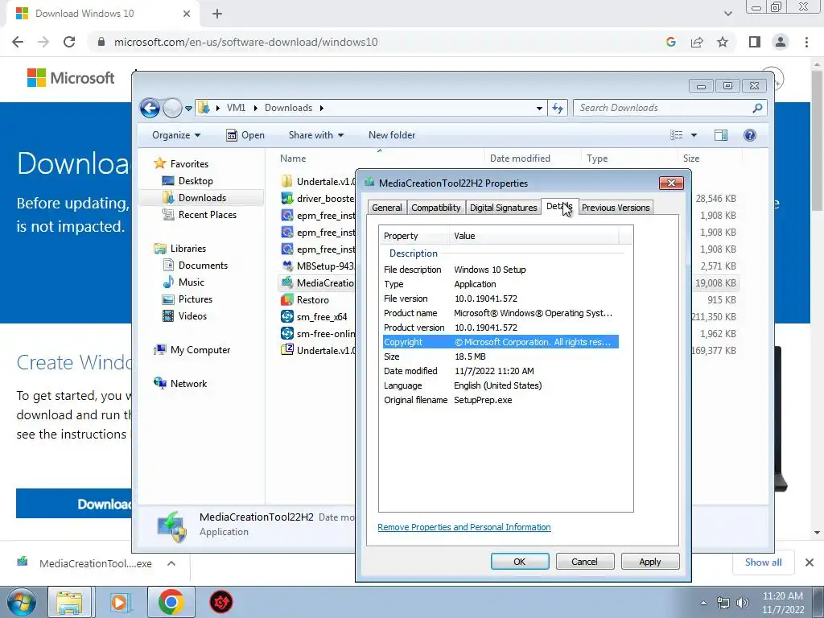Click the search magnifier in Search Downloads
This screenshot has height=618, width=824.
coord(757,109)
